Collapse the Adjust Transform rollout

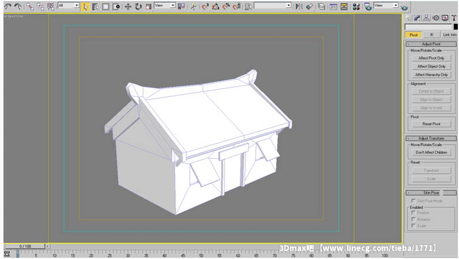pos(431,138)
